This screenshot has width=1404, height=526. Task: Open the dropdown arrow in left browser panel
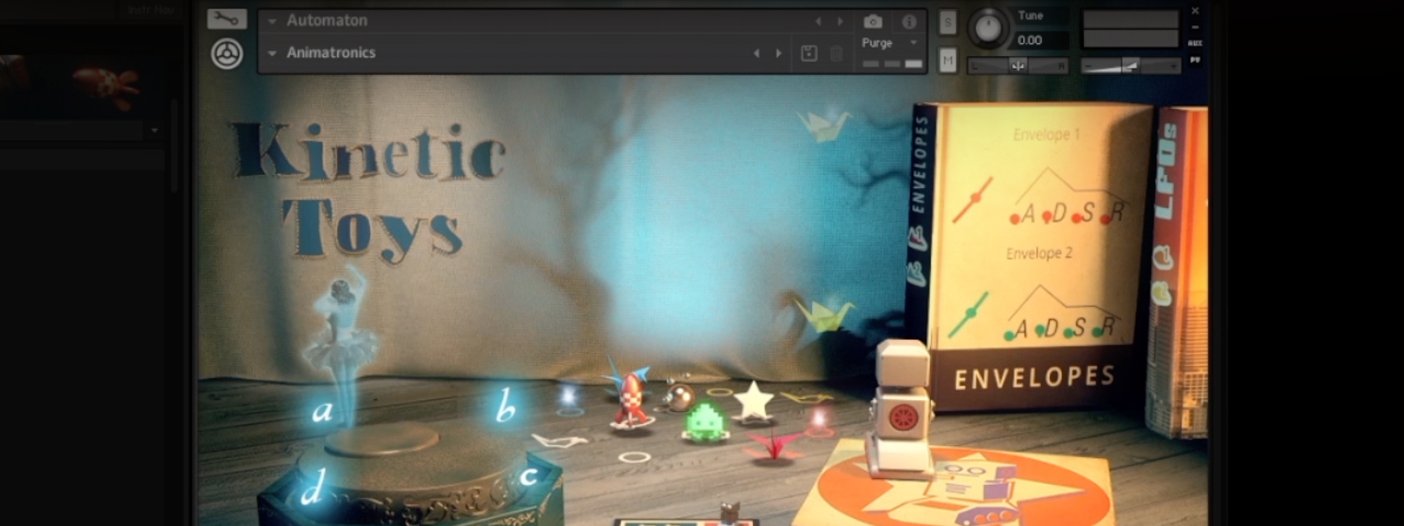pos(155,131)
